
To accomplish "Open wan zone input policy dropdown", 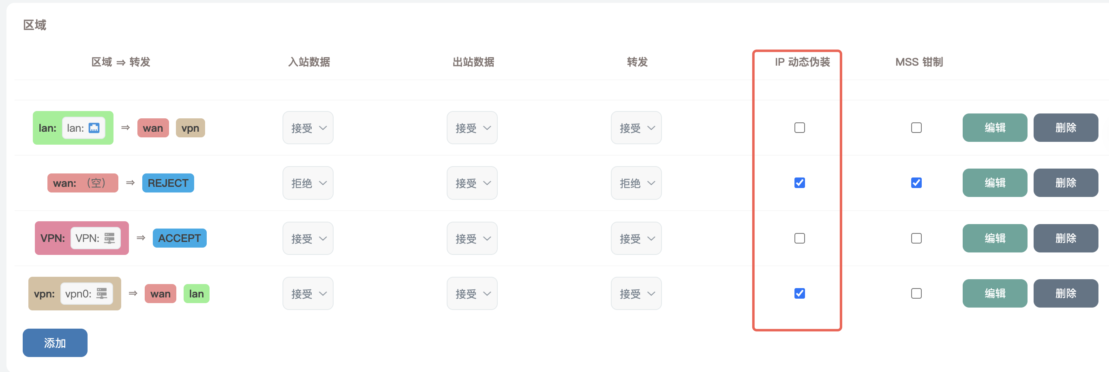I will 308,183.
